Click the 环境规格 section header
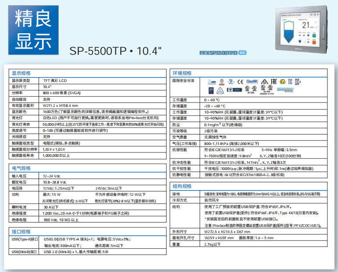This screenshot has height=272, width=338. click(182, 73)
